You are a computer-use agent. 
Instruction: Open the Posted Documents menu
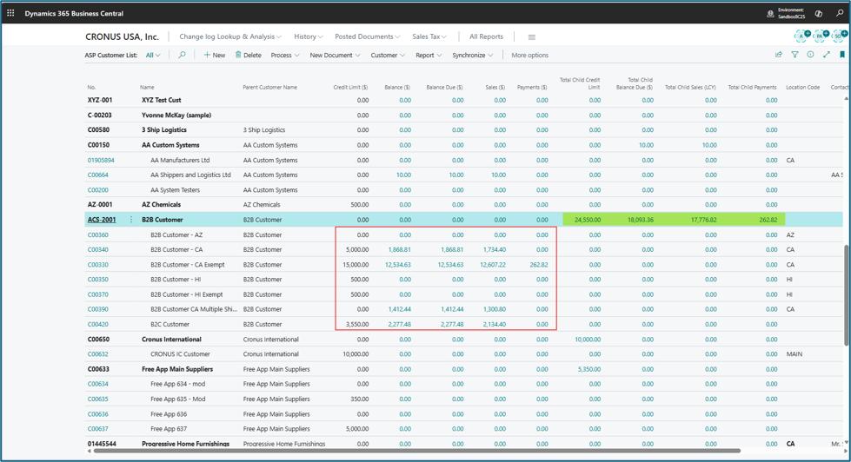[x=368, y=36]
